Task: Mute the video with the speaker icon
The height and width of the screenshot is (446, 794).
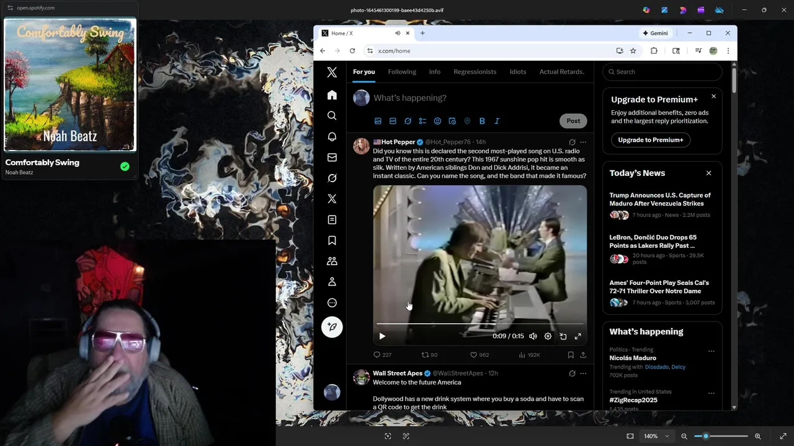Action: click(x=533, y=336)
